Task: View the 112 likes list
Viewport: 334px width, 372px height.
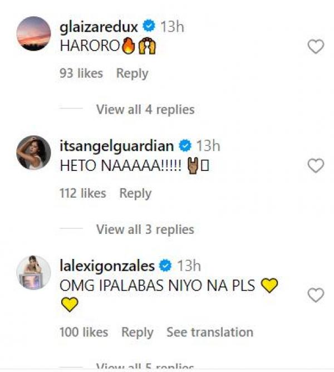Action: (x=83, y=193)
